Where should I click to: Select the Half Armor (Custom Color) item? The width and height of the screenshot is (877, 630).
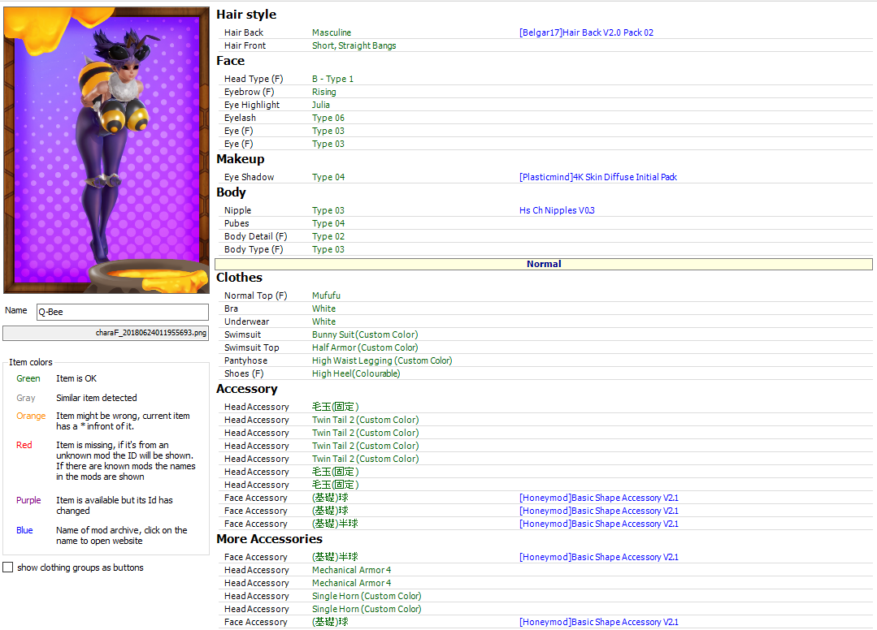coord(365,347)
